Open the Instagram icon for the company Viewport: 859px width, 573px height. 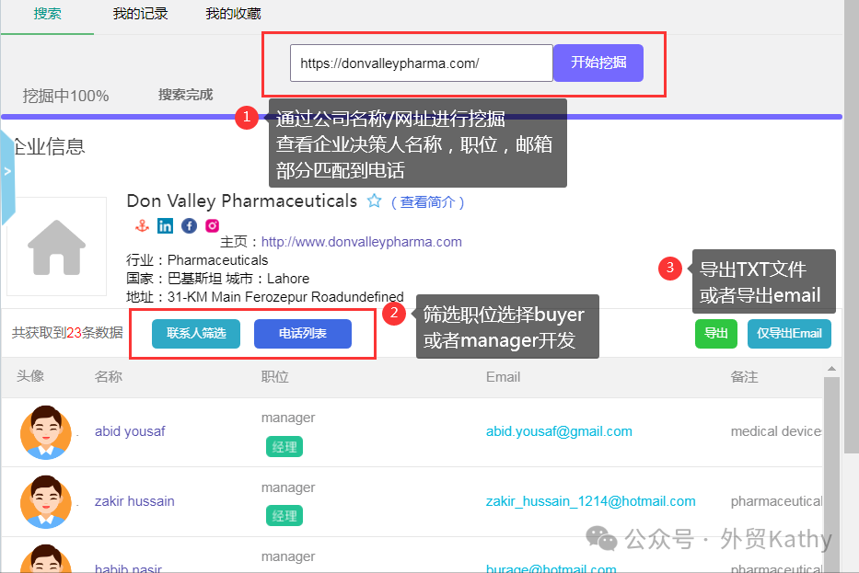pyautogui.click(x=211, y=224)
